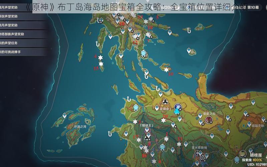Click the Statue of the Seven southeast of 烟谜主

coord(162,147)
